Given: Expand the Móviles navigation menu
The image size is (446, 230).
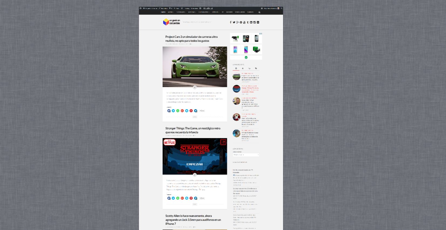Looking at the screenshot, I should click(x=216, y=12).
